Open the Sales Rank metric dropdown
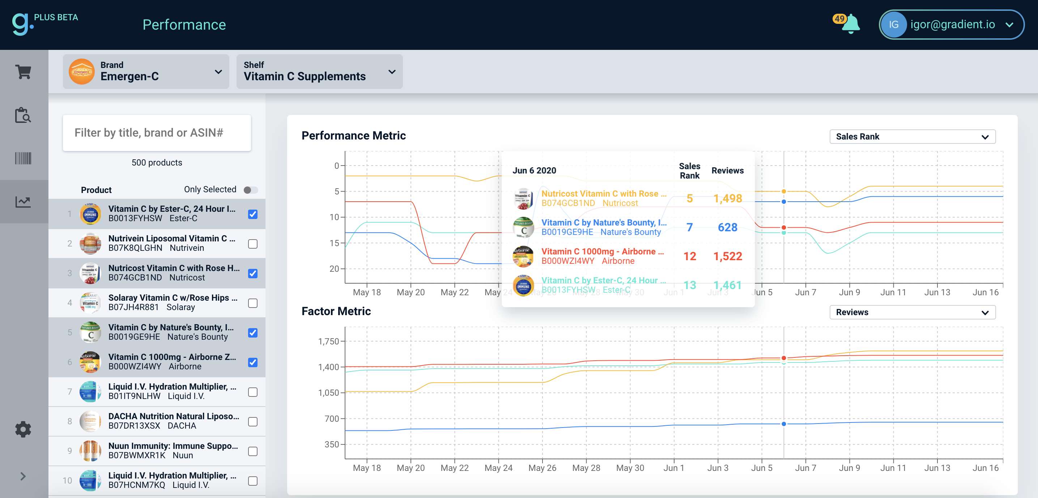This screenshot has height=498, width=1038. pyautogui.click(x=912, y=137)
